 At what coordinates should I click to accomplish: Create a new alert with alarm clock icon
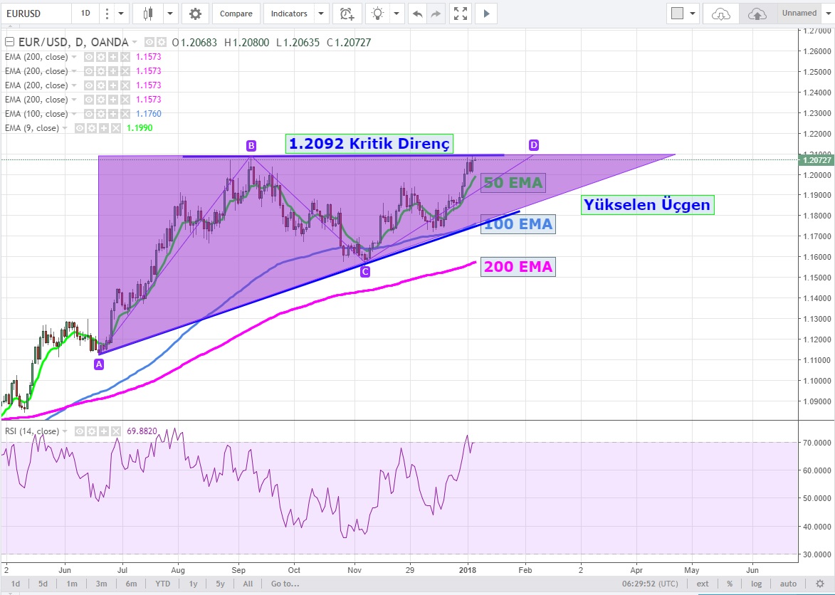click(x=347, y=14)
